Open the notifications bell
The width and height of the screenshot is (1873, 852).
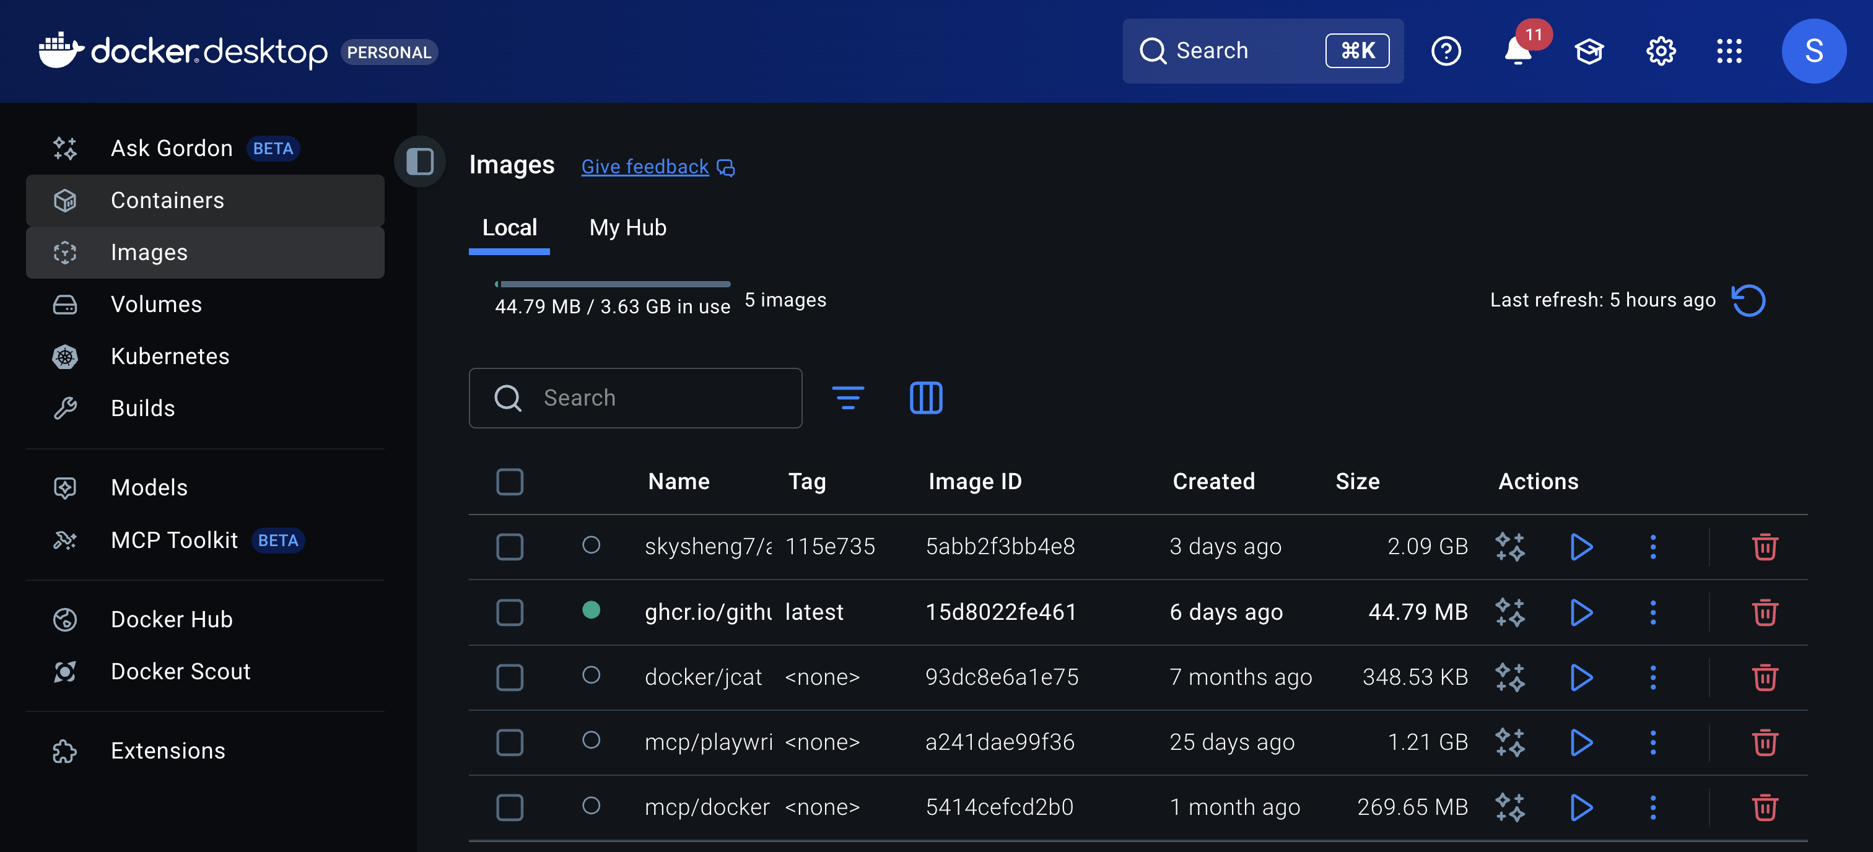coord(1517,51)
